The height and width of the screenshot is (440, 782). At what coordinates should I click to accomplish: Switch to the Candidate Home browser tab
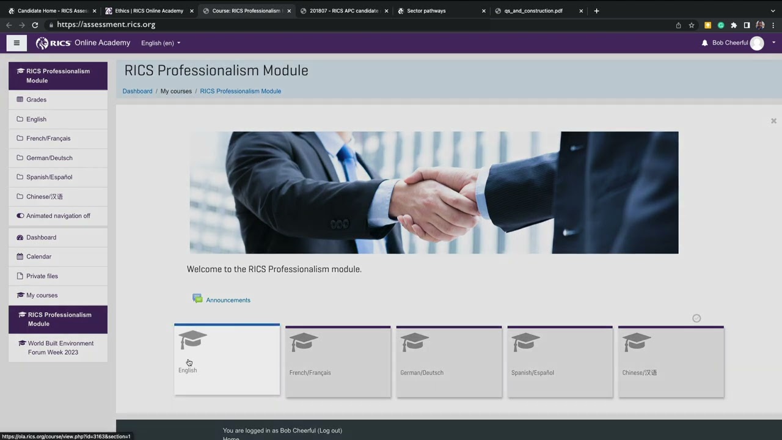[52, 10]
